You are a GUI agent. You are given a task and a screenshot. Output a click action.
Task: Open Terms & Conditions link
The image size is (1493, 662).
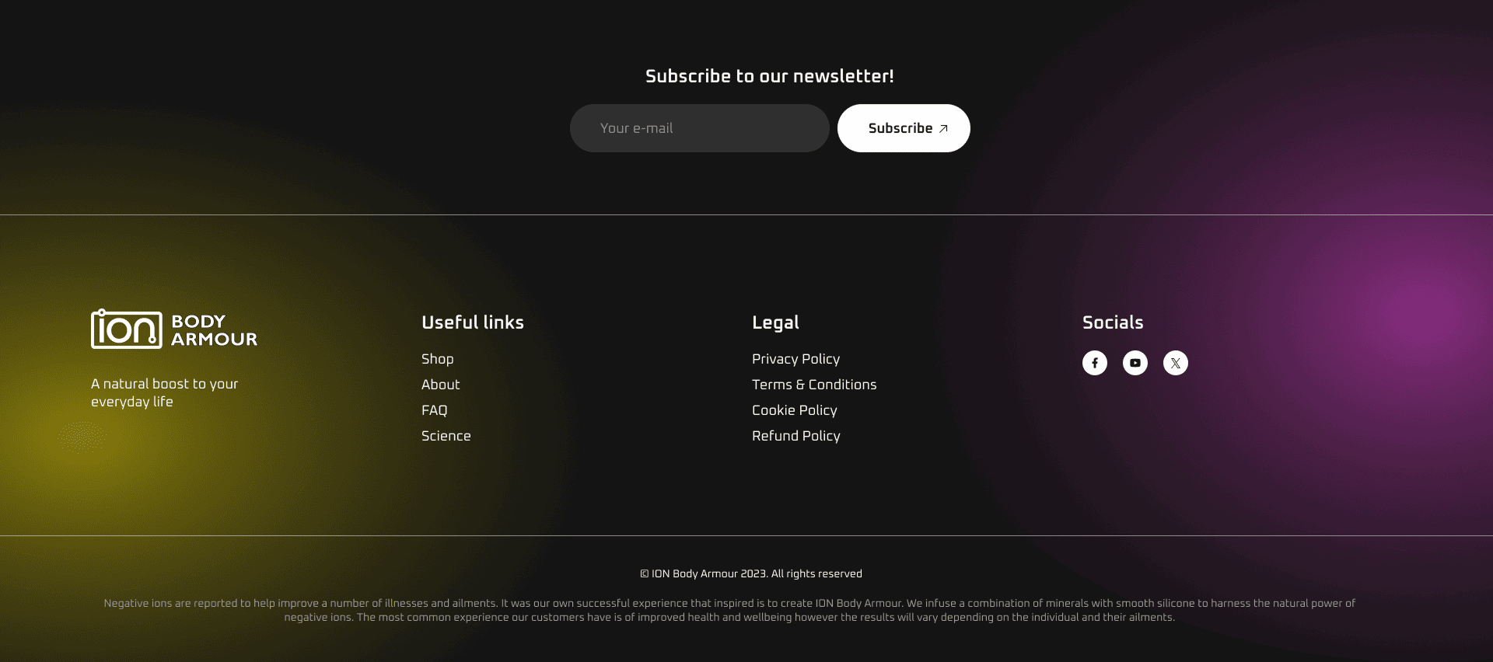click(814, 385)
